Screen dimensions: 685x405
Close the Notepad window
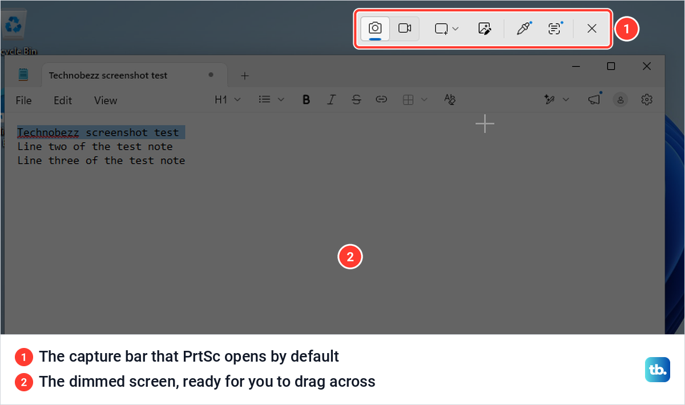[x=647, y=66]
